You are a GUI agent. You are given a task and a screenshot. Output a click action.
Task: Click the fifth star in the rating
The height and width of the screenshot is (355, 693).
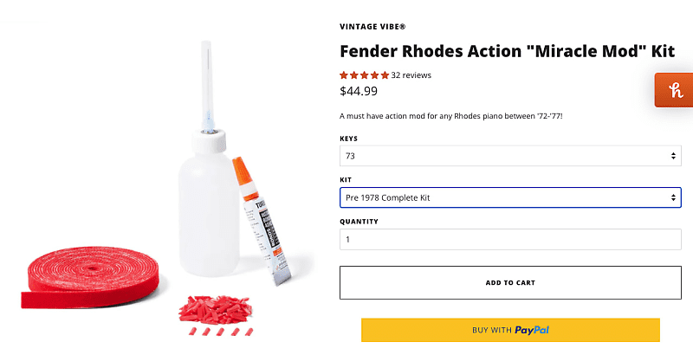point(385,75)
